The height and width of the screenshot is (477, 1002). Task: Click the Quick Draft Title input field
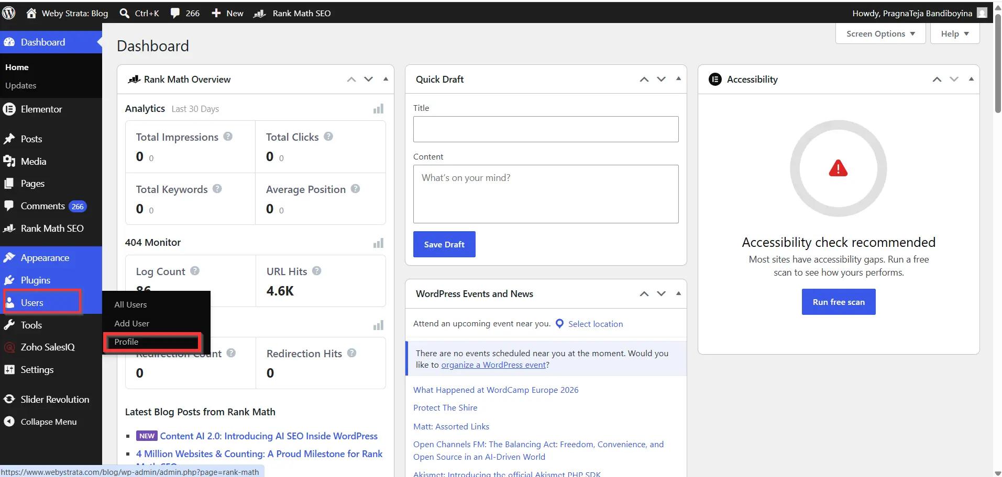point(546,129)
